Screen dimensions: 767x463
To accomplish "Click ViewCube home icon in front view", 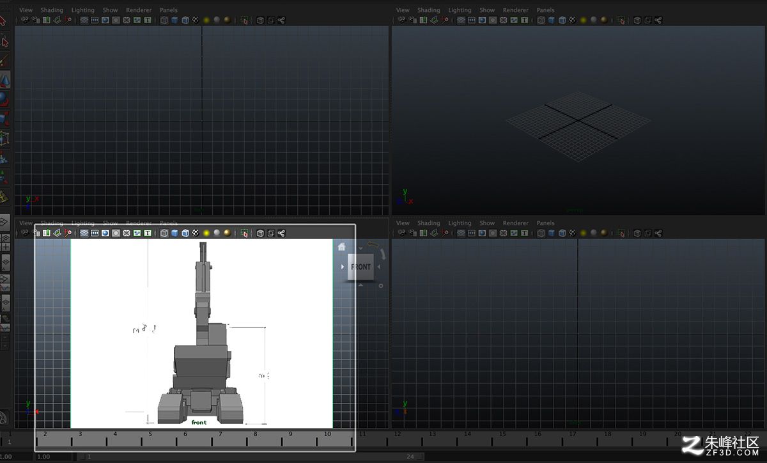I will point(342,246).
